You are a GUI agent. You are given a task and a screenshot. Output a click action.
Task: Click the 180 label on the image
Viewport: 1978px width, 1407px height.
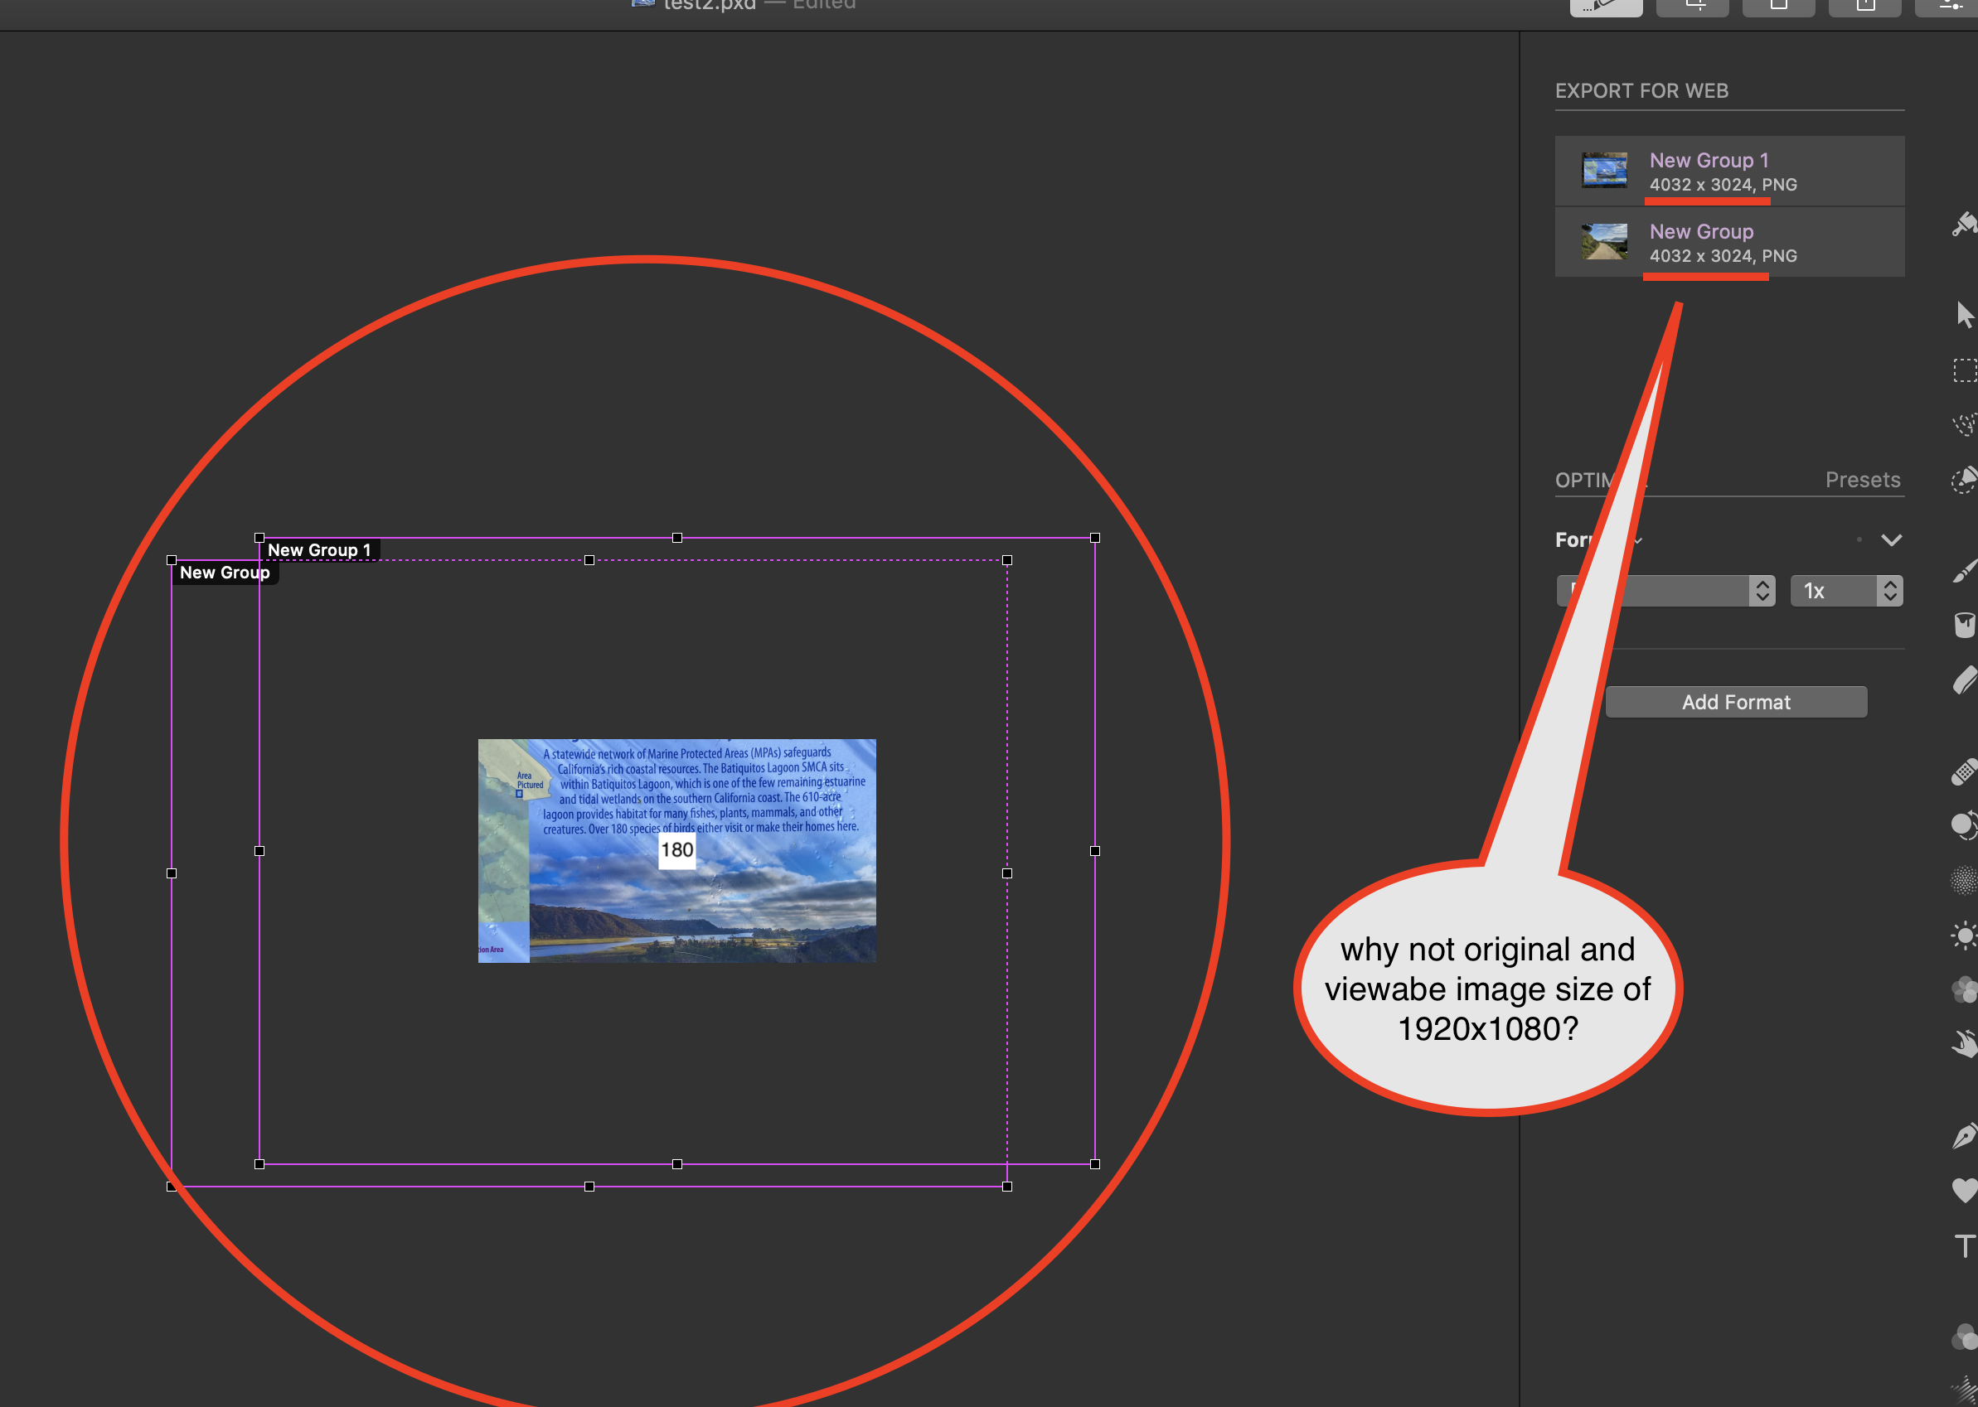677,850
